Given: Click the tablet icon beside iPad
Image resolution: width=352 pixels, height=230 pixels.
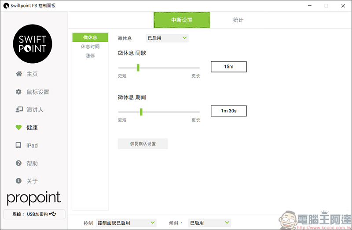Looking at the screenshot, I should tap(18, 145).
